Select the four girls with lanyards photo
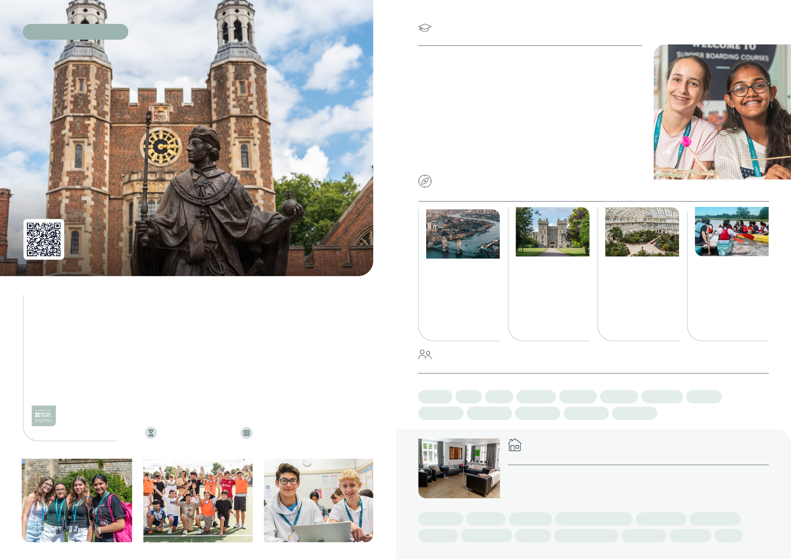 (77, 500)
